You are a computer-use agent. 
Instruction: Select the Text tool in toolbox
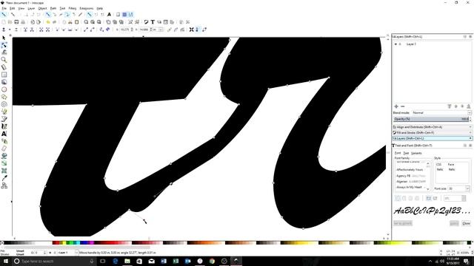4,134
